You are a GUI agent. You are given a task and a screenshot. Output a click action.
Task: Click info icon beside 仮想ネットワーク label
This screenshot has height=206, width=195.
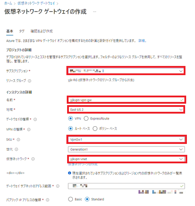coord(33,159)
